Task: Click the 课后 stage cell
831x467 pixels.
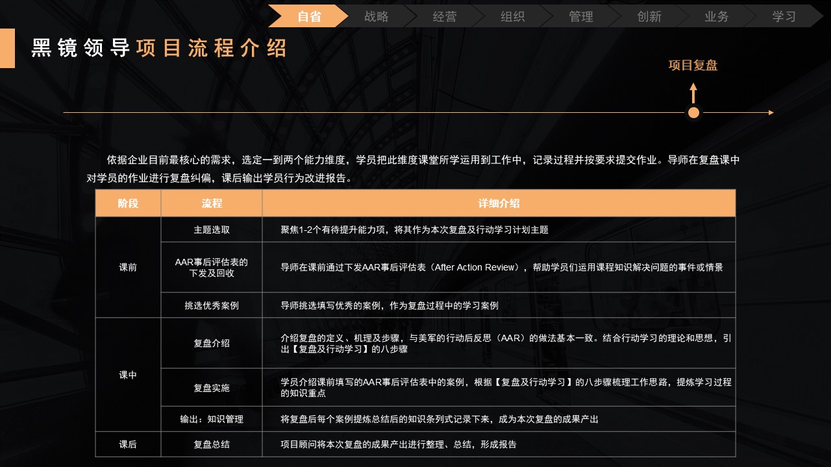Action: (x=128, y=444)
